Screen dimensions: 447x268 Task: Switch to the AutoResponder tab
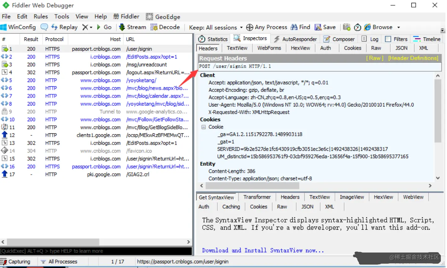pos(295,39)
